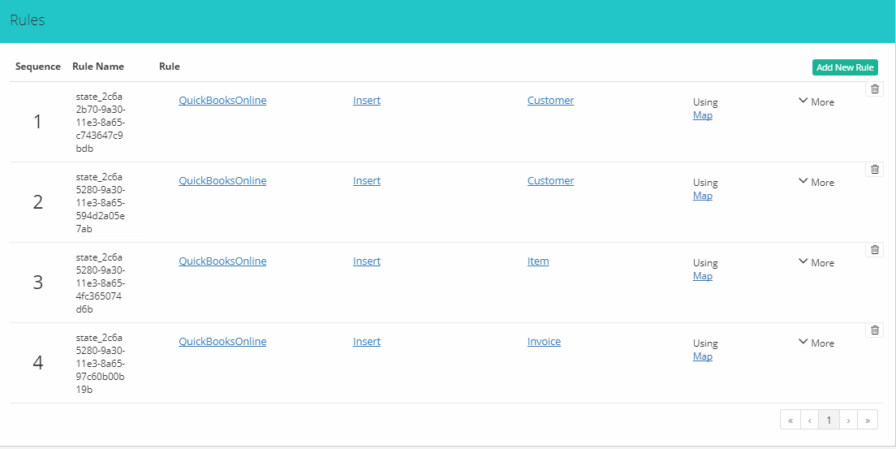Go to next page of rules
Viewport: 896px width, 449px height.
pos(848,420)
